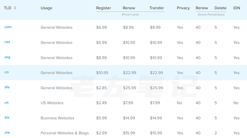Click the TLD sort arrows icon
The height and width of the screenshot is (138, 247).
15,8
